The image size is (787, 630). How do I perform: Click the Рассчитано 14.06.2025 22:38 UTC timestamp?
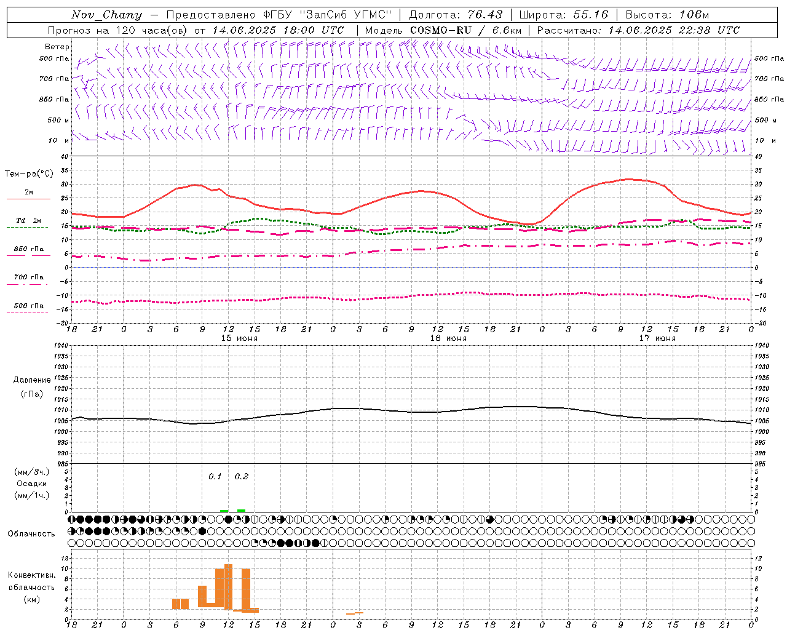(638, 30)
